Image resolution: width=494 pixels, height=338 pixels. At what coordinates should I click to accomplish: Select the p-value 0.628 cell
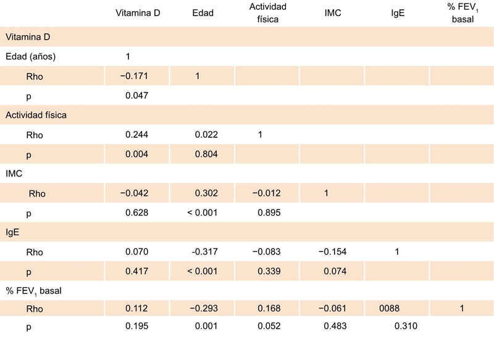click(138, 213)
